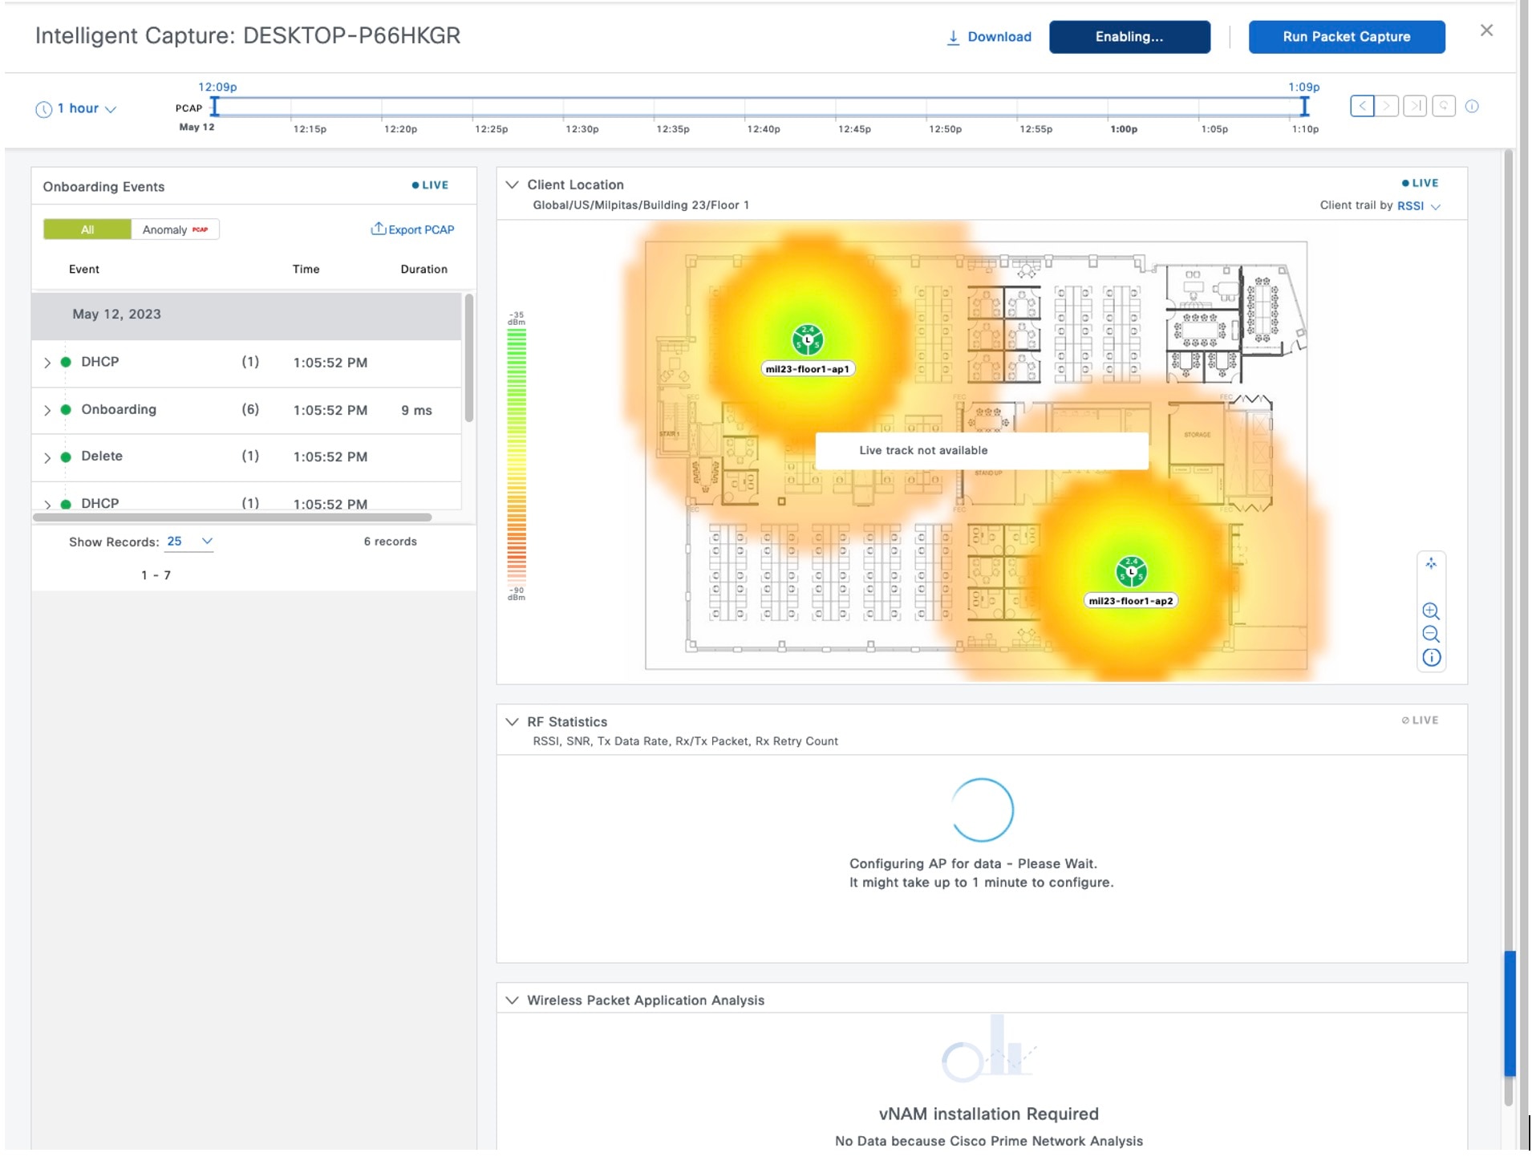
Task: Click the Time column header
Action: (306, 270)
